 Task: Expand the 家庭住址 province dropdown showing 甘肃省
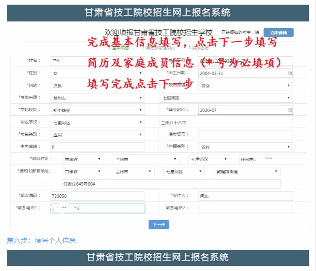[83, 159]
